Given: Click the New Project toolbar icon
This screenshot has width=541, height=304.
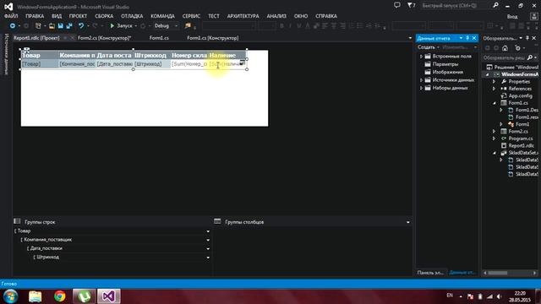Looking at the screenshot, I should [38, 26].
